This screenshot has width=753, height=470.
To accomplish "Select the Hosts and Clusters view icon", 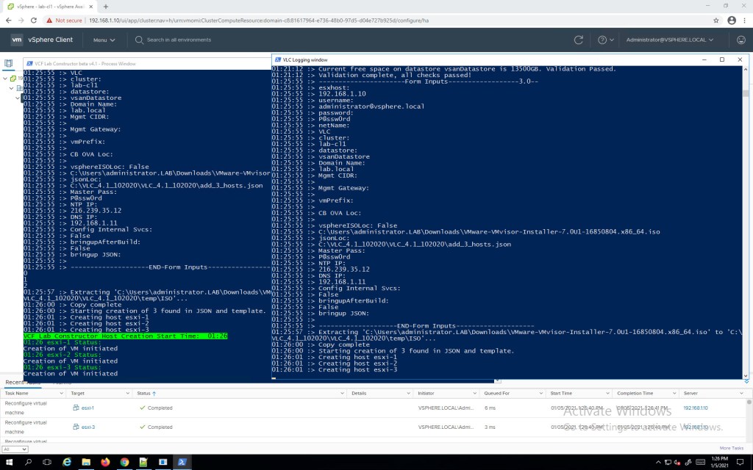I will point(9,64).
